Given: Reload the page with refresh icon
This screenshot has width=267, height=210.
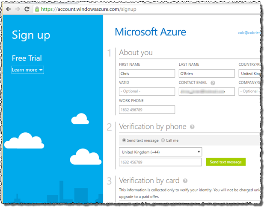Looking at the screenshot, I should click(27, 9).
